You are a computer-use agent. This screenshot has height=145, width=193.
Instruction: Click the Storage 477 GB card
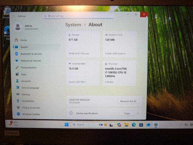coord(83,44)
